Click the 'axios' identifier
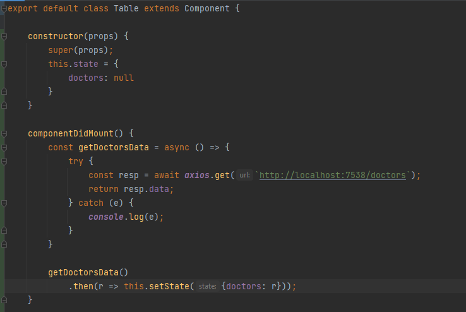The height and width of the screenshot is (312, 466). [197, 176]
